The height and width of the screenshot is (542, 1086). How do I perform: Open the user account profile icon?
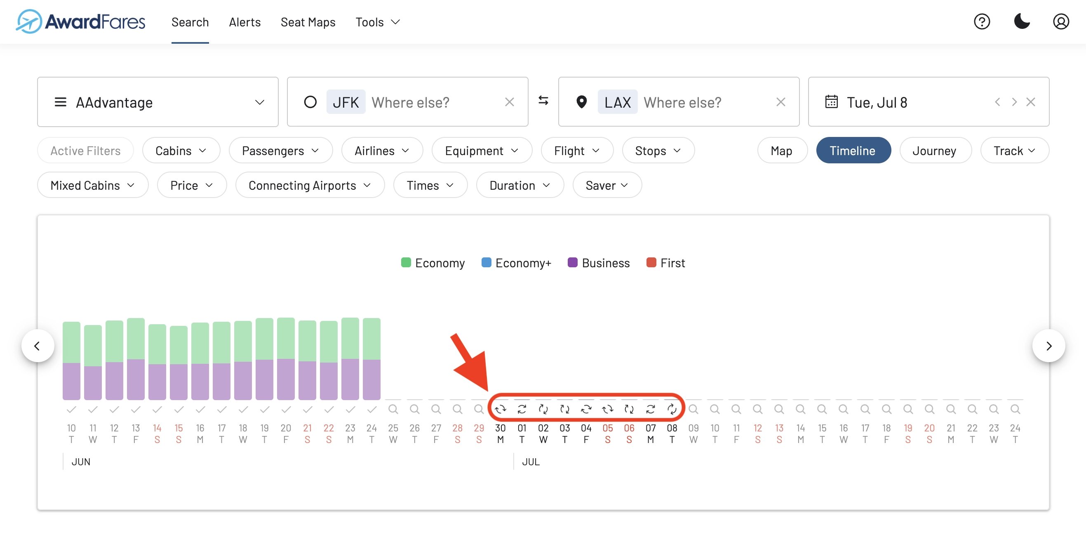pyautogui.click(x=1061, y=21)
